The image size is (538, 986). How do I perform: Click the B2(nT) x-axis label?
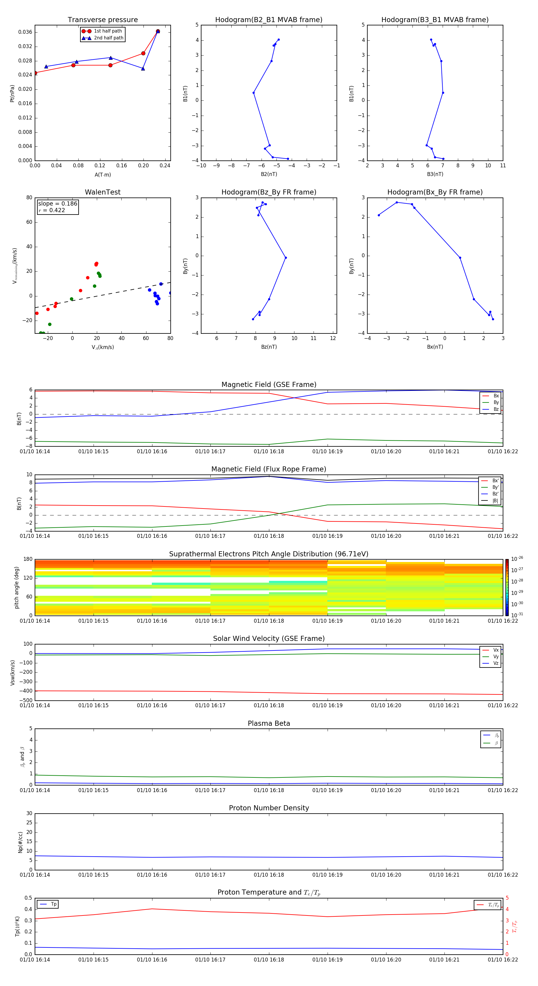[x=269, y=174]
